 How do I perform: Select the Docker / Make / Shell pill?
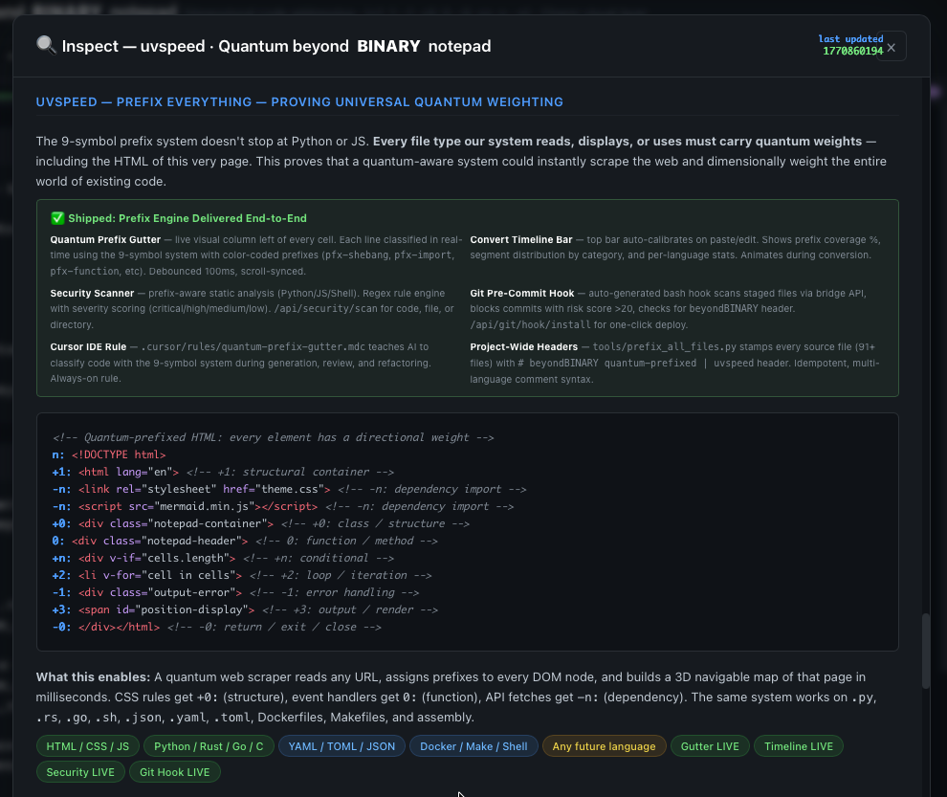[473, 745]
